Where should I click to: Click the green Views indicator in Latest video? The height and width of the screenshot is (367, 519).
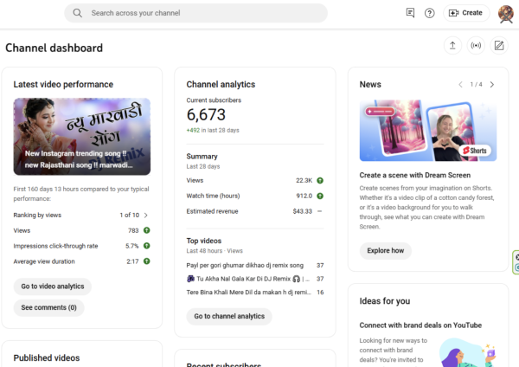click(146, 230)
